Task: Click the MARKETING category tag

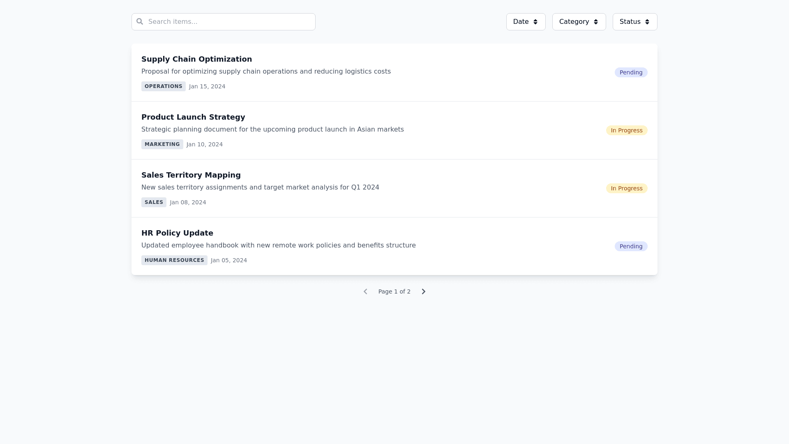Action: pos(162,144)
